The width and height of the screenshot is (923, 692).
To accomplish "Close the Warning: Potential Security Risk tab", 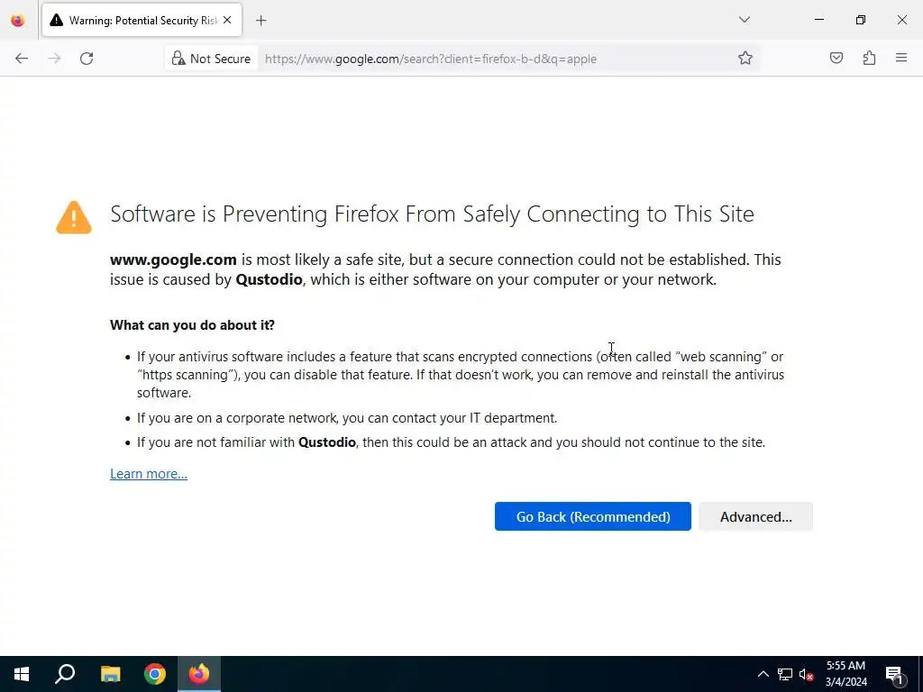I will 227,20.
